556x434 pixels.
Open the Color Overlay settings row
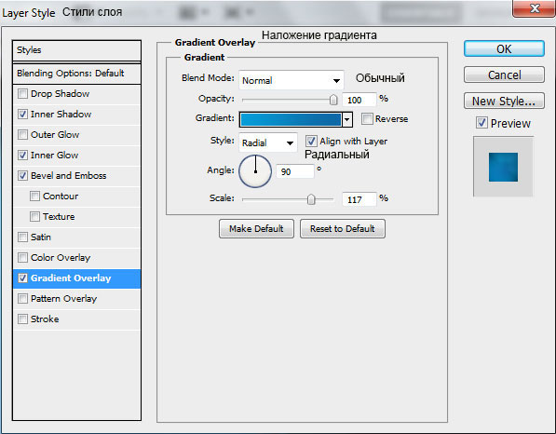tap(76, 258)
